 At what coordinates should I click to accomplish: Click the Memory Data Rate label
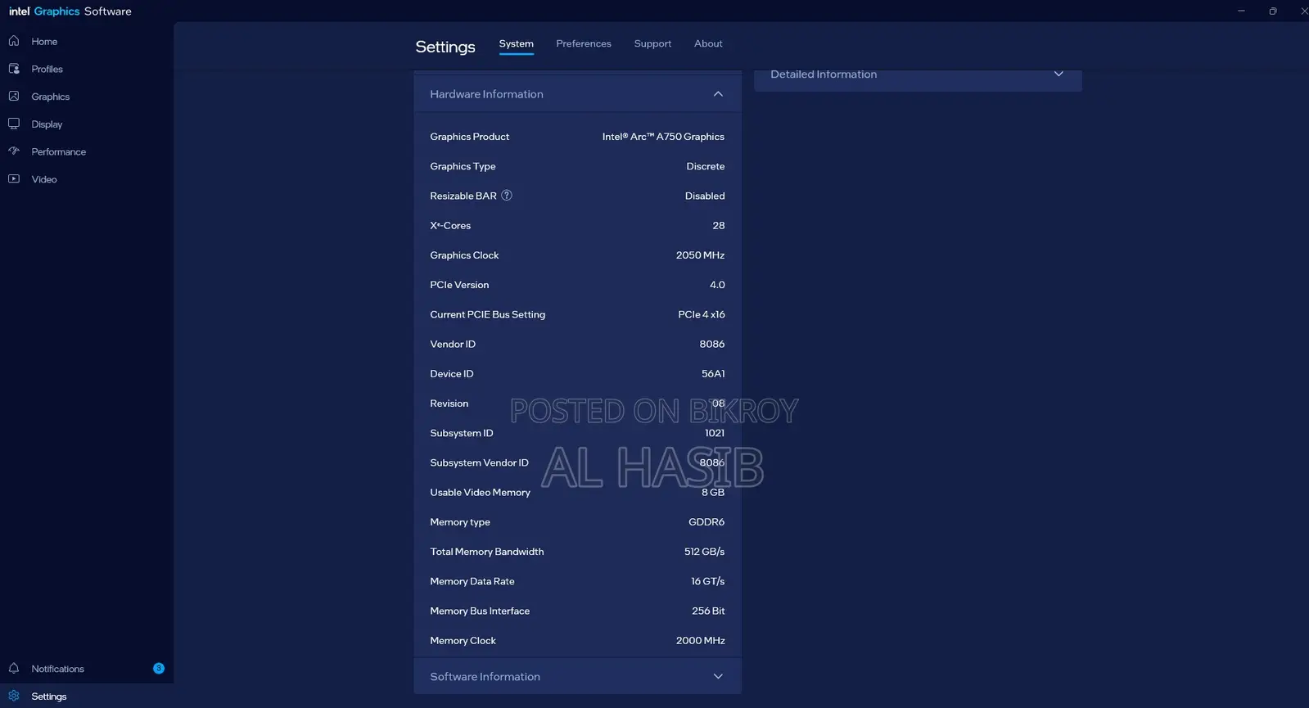click(x=472, y=581)
